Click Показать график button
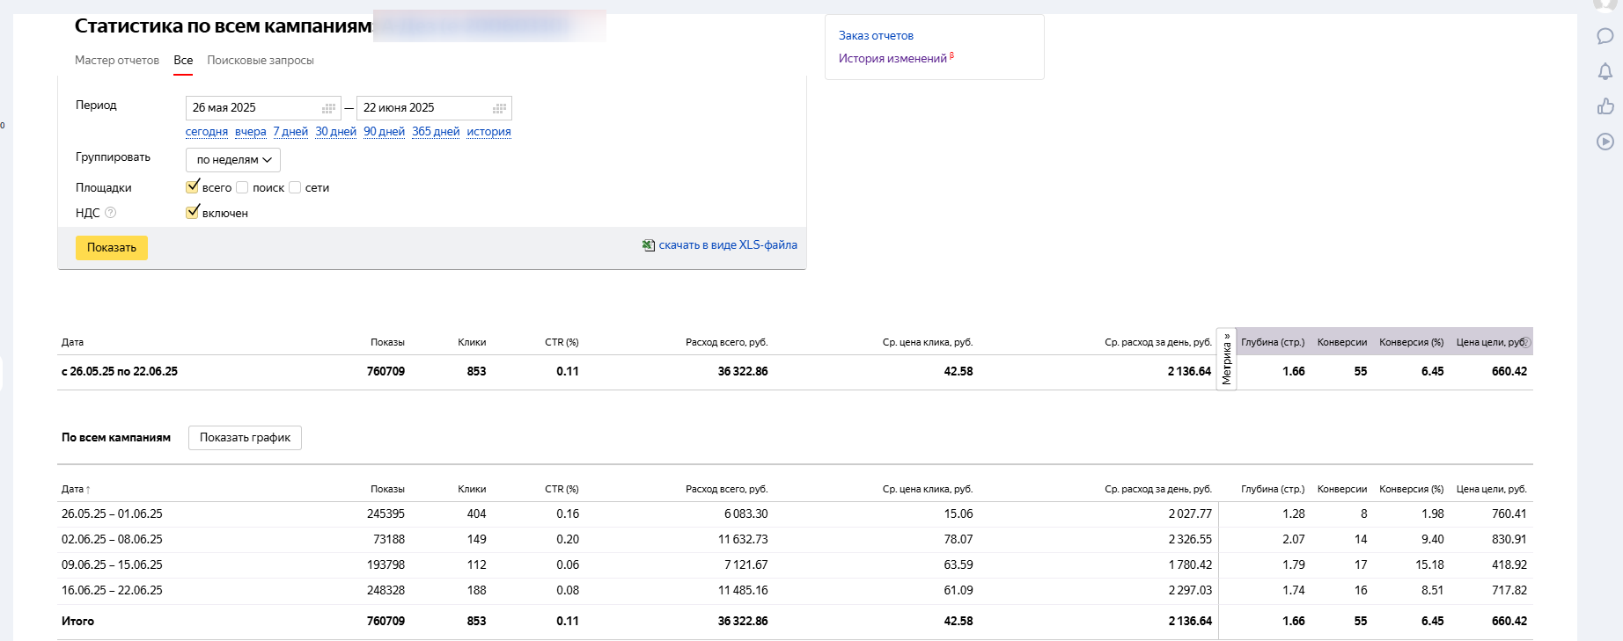 (x=245, y=438)
